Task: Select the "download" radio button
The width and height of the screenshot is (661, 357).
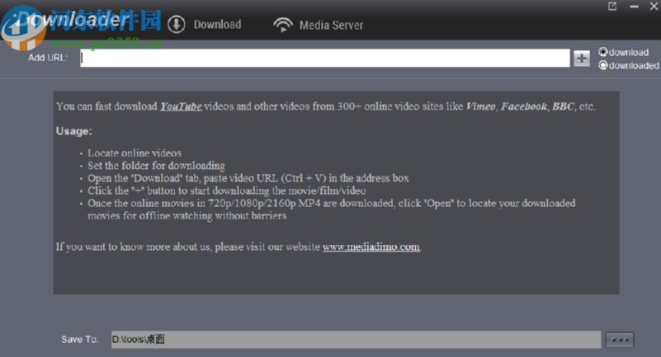Action: (x=603, y=52)
